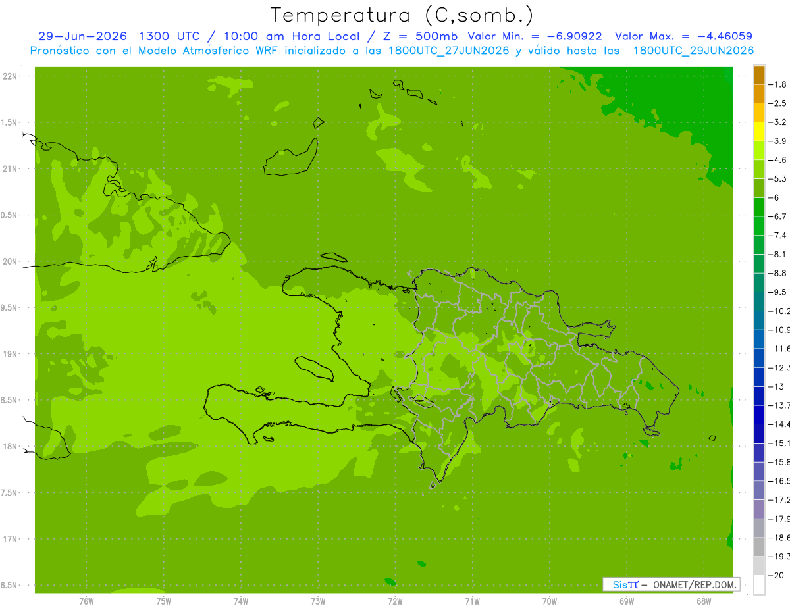
Task: Click the lime swatch between -3.9 and -4.6
Action: pyautogui.click(x=760, y=150)
